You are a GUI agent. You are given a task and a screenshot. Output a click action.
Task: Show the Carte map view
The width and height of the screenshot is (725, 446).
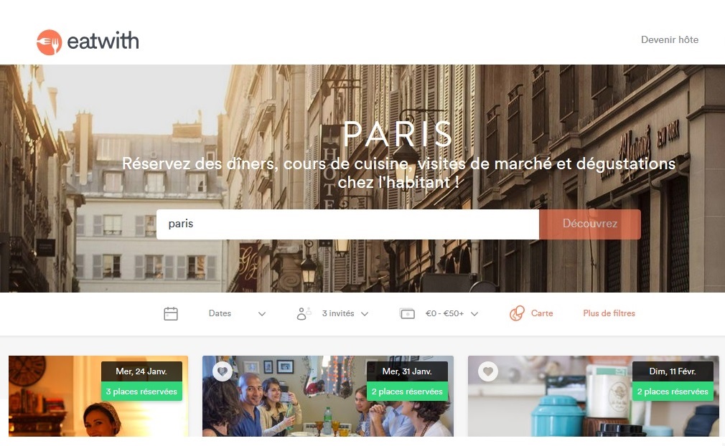click(542, 313)
